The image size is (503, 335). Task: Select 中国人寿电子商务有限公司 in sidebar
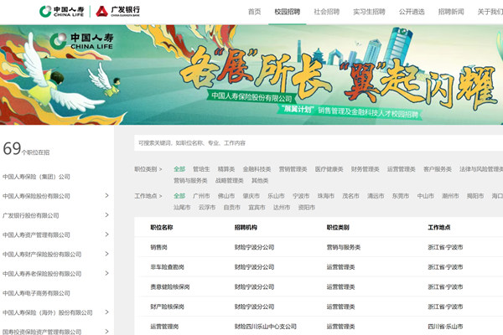[36, 293]
